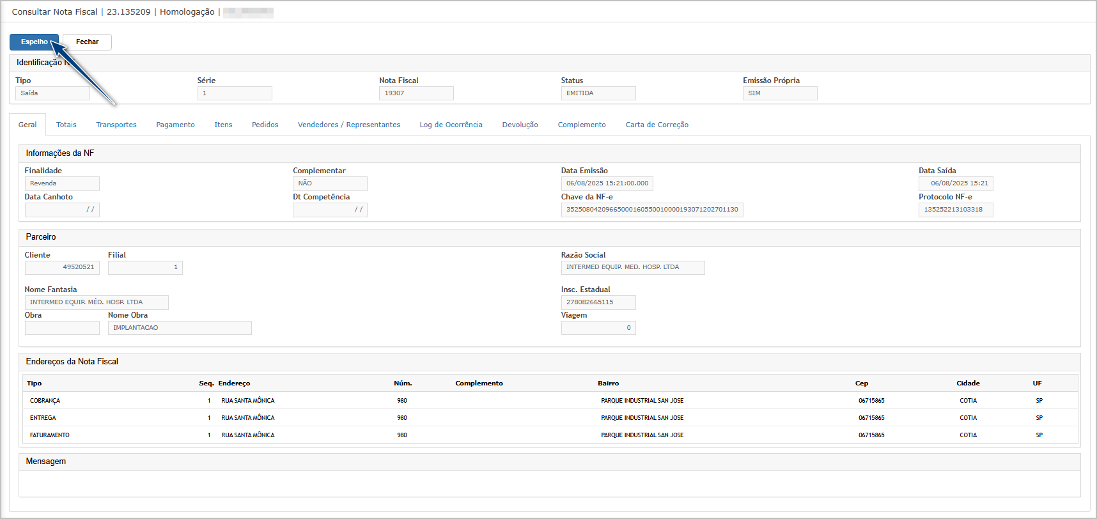1097x519 pixels.
Task: Go to the Itens tab
Action: [x=223, y=125]
